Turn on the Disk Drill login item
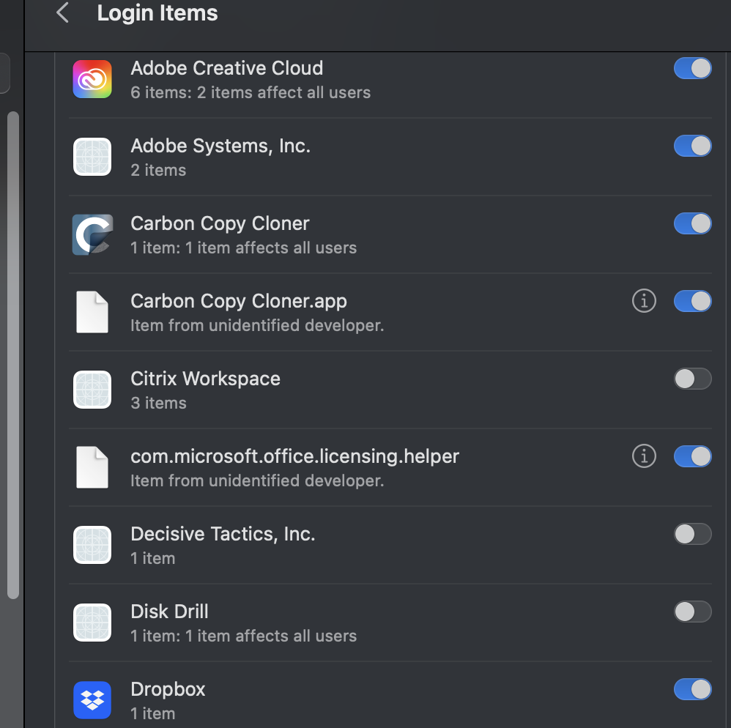 [692, 612]
